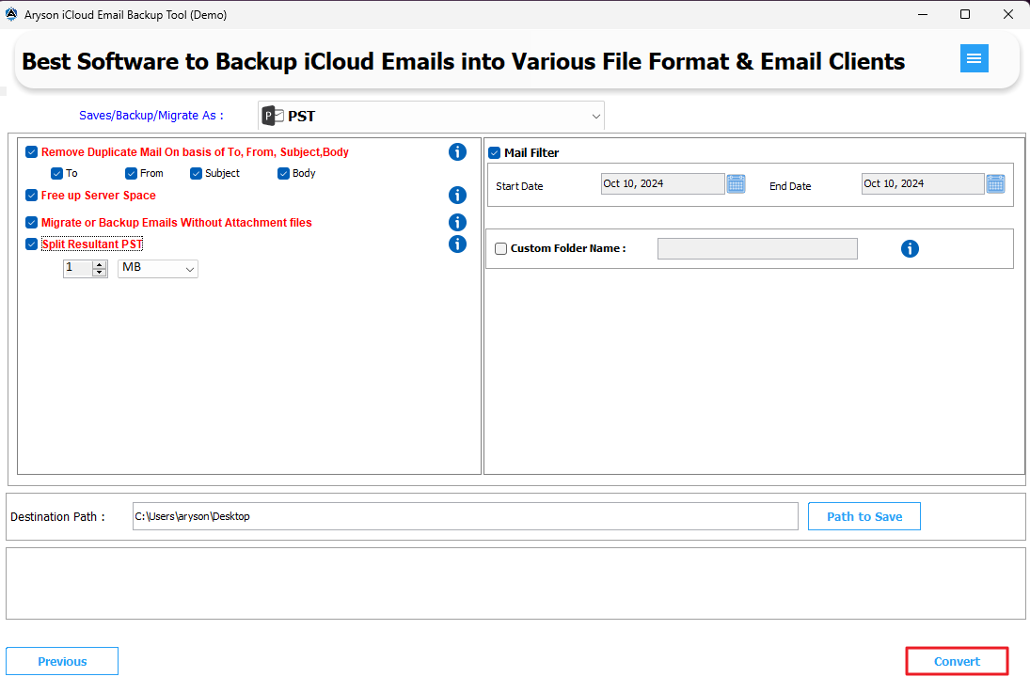The image size is (1030, 677).
Task: Toggle the From duplicate criterion checkbox
Action: 131,173
